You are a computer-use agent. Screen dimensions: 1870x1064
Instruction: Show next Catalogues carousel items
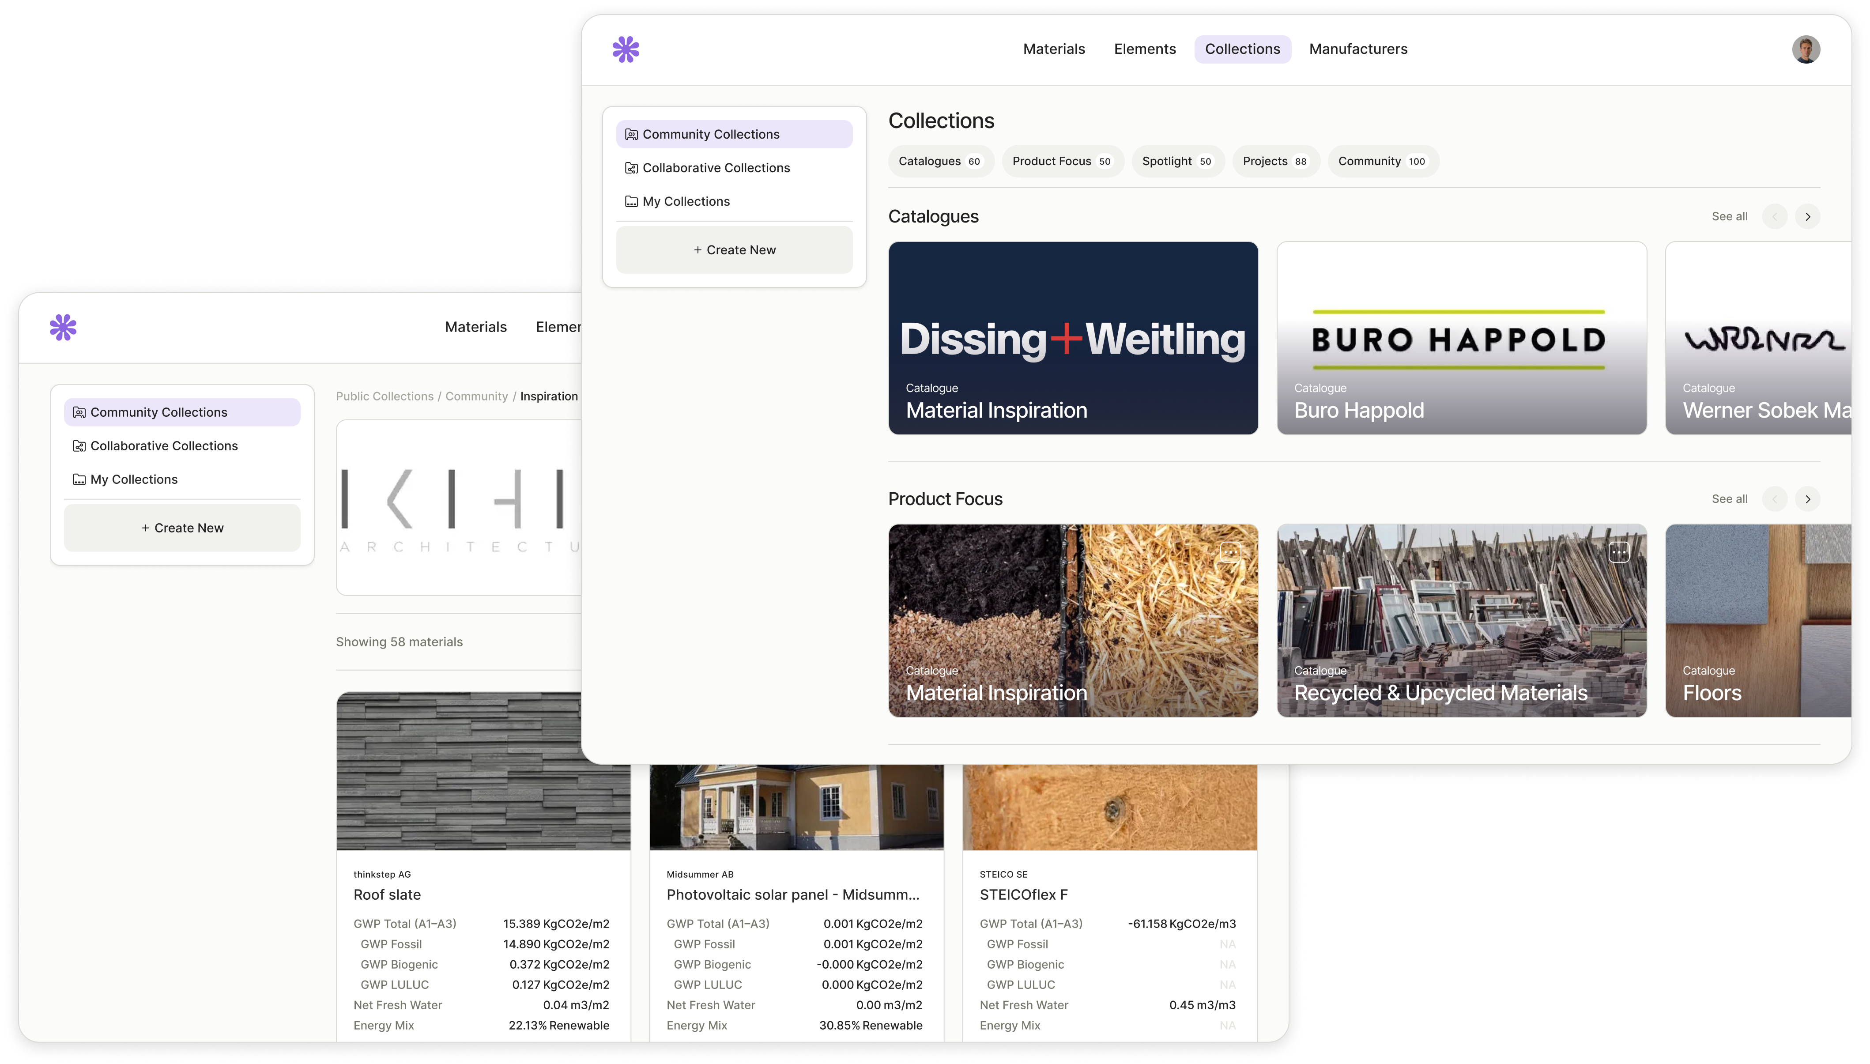pos(1807,216)
